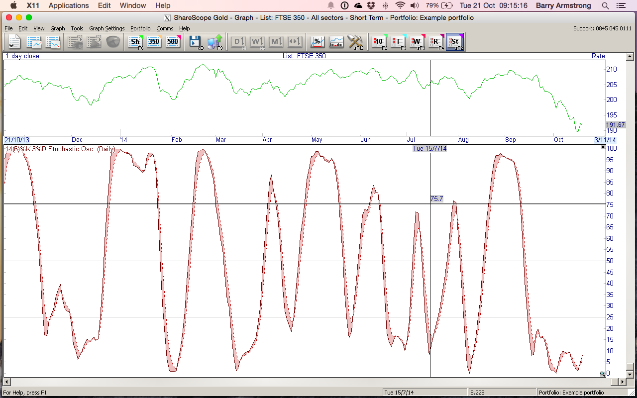The image size is (637, 398).
Task: Toggle the W sF3 graph setting button
Action: point(417,42)
